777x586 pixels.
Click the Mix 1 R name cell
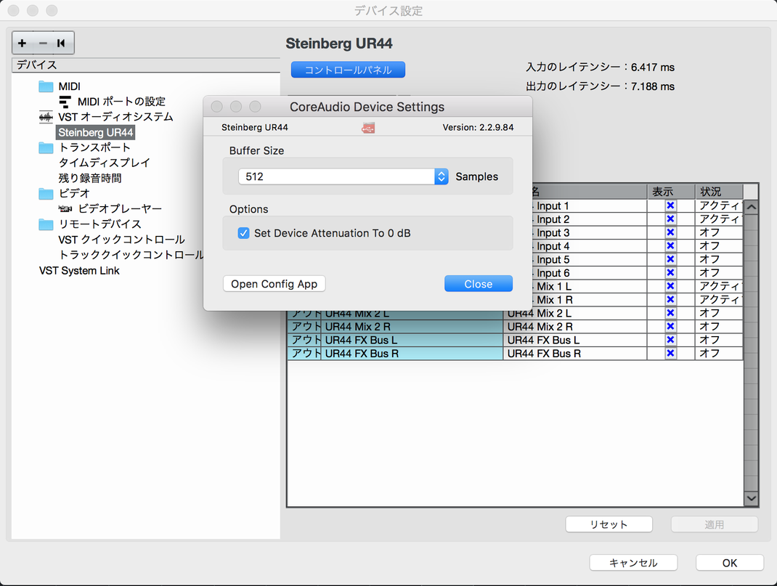click(589, 300)
